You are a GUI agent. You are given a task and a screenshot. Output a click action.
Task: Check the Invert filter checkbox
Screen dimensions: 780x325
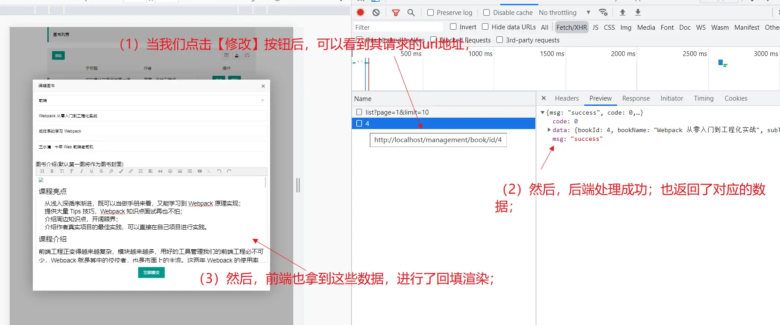(x=453, y=27)
